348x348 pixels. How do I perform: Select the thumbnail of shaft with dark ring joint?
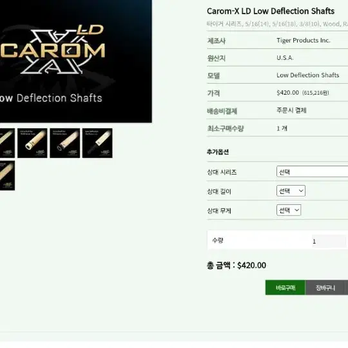[x=65, y=143]
